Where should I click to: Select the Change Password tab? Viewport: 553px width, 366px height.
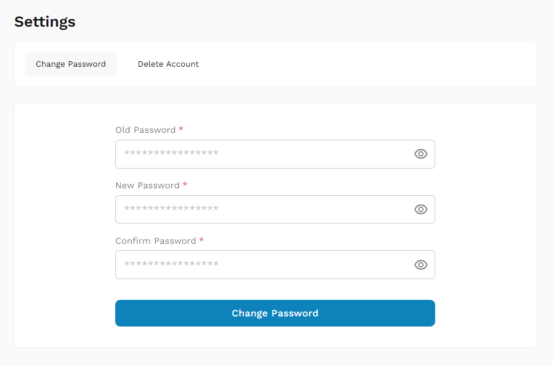click(x=70, y=64)
